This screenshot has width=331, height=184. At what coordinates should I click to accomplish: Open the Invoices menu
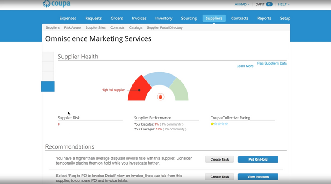click(x=139, y=19)
